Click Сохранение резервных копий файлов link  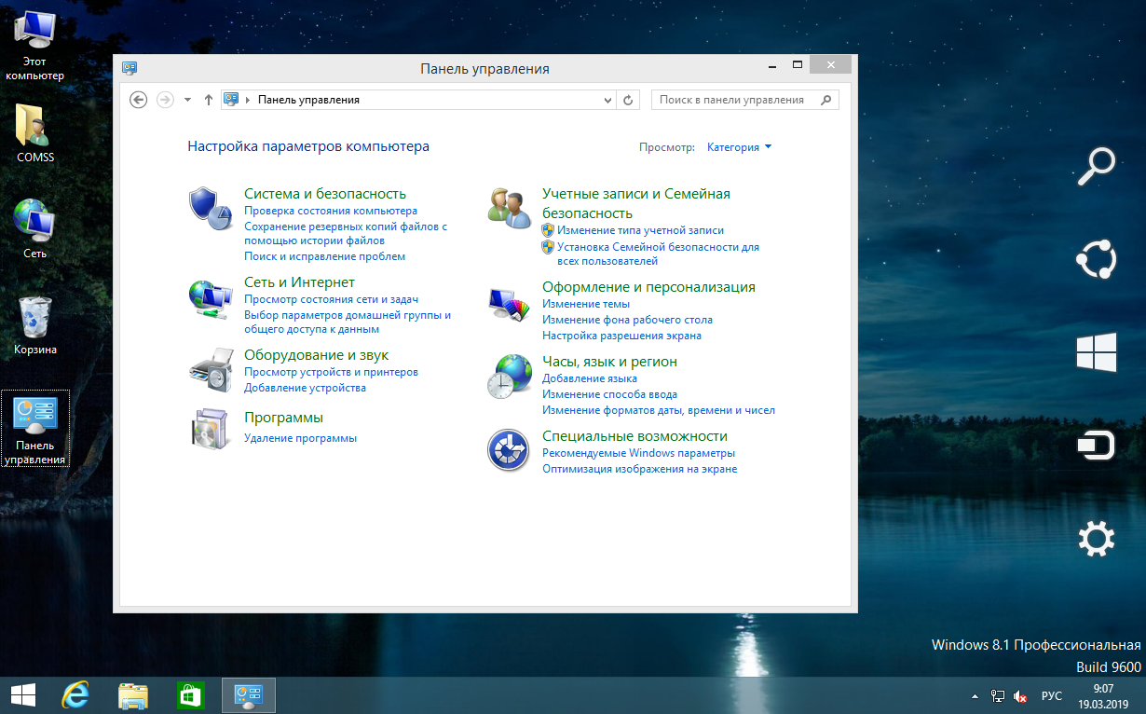click(346, 234)
